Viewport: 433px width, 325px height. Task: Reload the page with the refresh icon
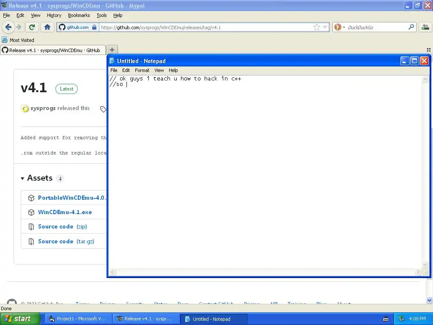click(x=32, y=27)
